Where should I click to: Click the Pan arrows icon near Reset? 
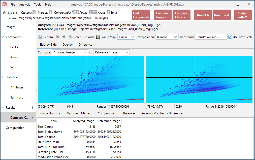pyautogui.click(x=71, y=37)
